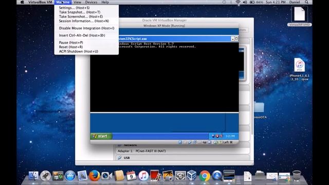Click the Windows XP Mode [Running] window title
329x185 pixels.
coord(164,26)
